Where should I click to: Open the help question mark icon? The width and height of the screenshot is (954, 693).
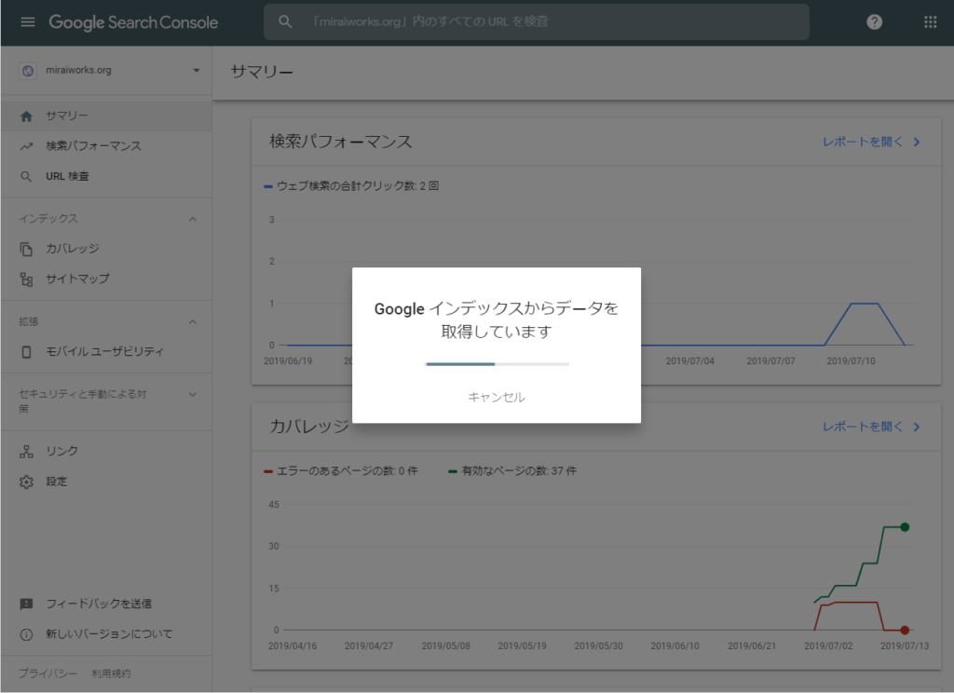click(874, 22)
